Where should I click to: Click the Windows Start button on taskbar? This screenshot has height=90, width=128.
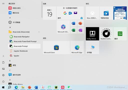[x=3, y=87]
